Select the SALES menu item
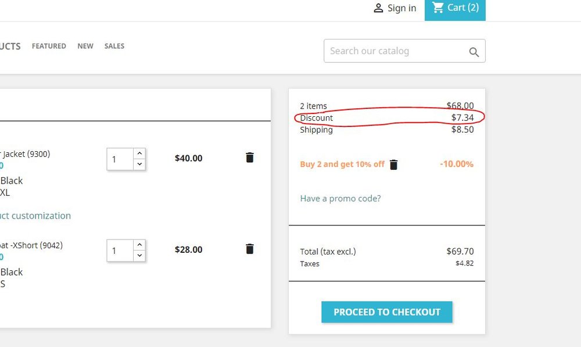The image size is (581, 347). (114, 46)
